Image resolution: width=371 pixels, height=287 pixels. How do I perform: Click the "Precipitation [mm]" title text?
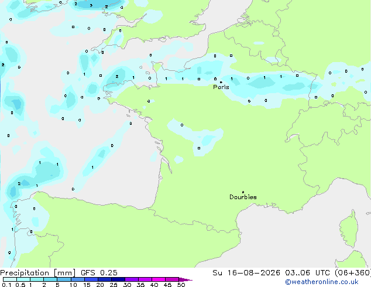[38, 273]
